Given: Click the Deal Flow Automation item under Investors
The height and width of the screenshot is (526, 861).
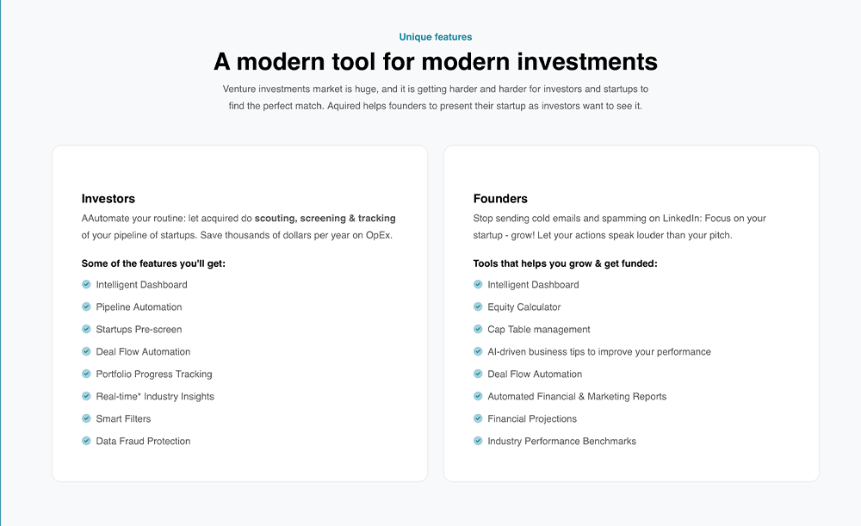Looking at the screenshot, I should tap(143, 351).
